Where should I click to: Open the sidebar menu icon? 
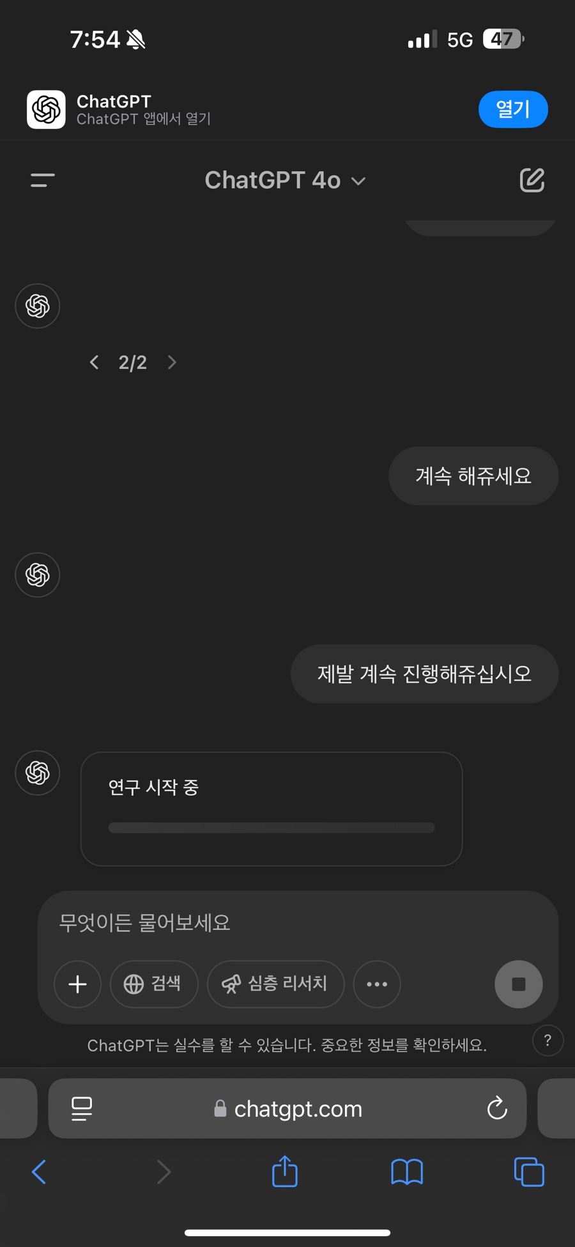pos(43,180)
